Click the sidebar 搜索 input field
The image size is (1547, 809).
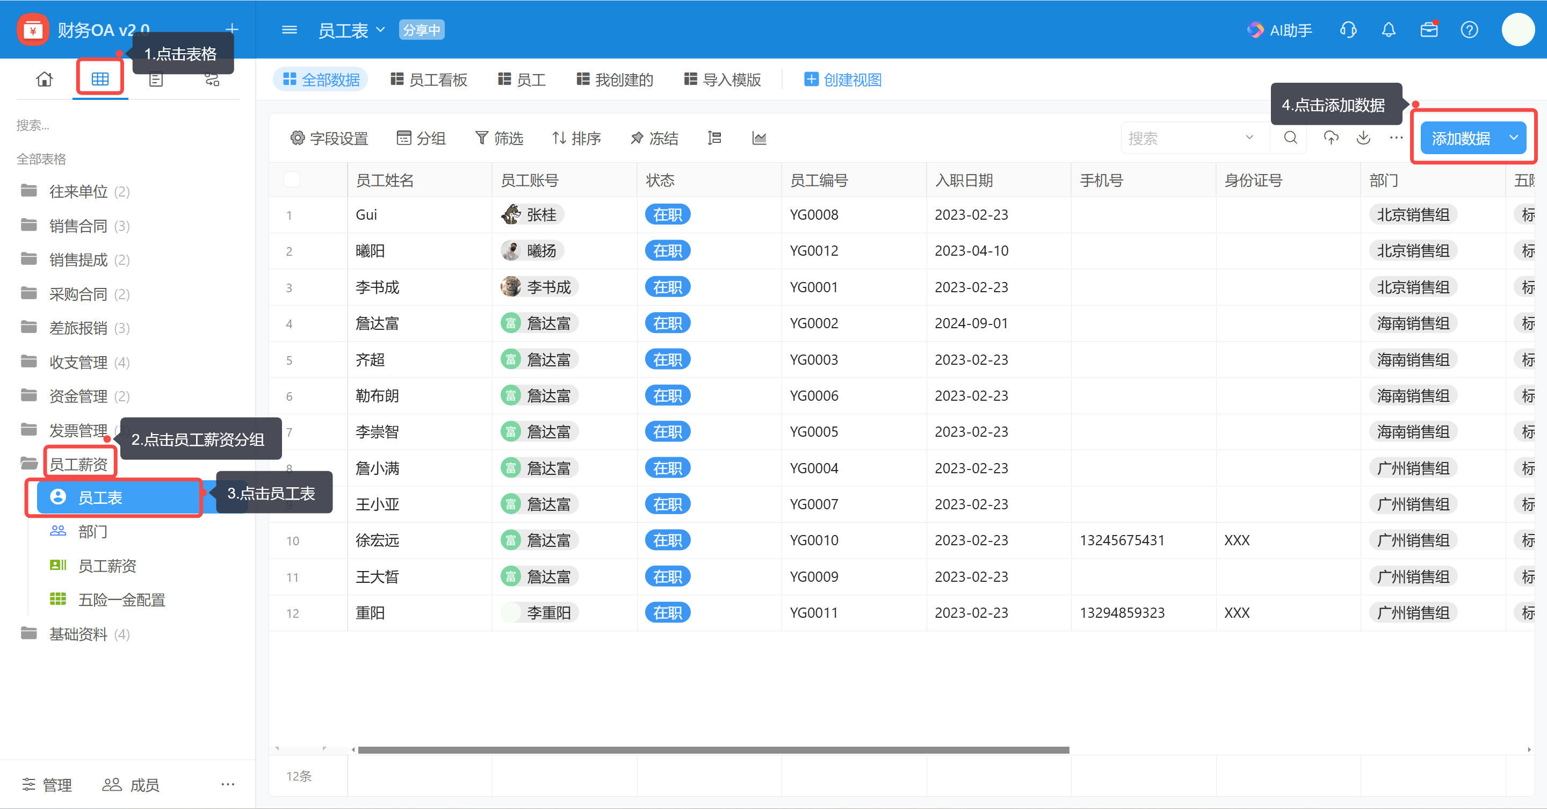(x=127, y=125)
